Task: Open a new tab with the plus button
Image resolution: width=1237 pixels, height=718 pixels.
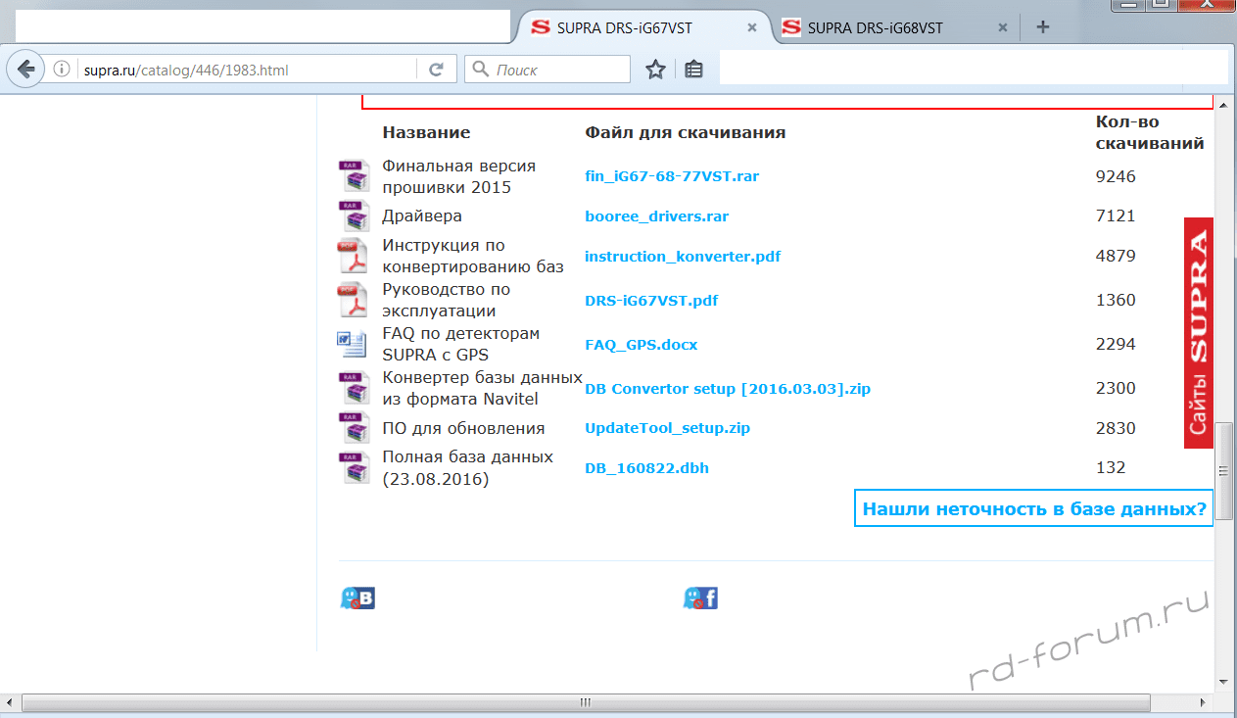Action: [x=1043, y=27]
